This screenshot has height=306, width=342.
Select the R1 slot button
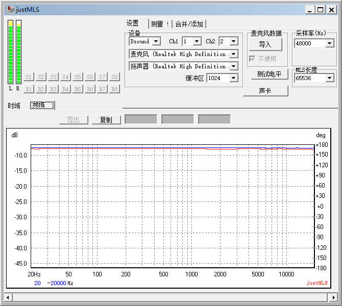point(29,89)
